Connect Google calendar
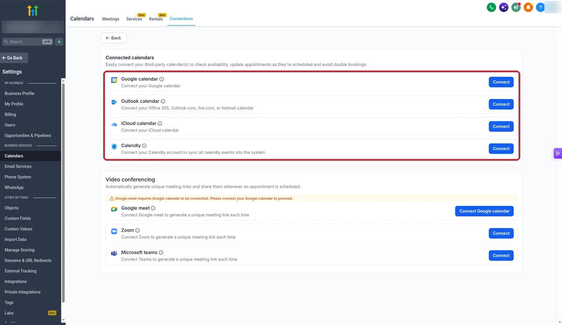This screenshot has width=562, height=325. (x=501, y=82)
